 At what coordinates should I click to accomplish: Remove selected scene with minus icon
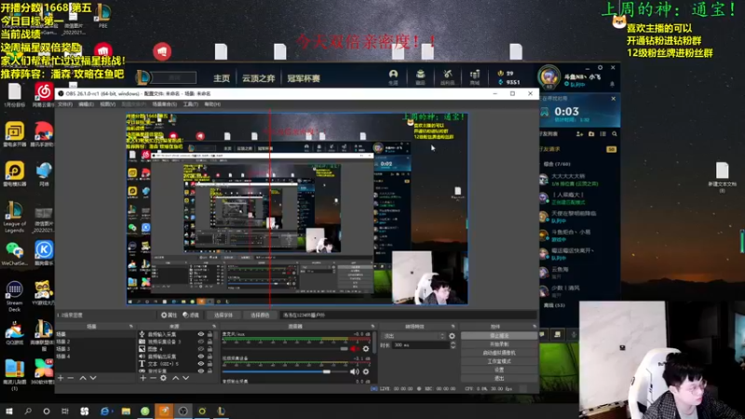click(71, 378)
